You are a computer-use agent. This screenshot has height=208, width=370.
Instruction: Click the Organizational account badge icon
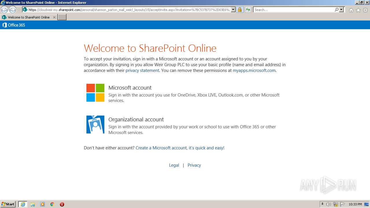pyautogui.click(x=95, y=125)
